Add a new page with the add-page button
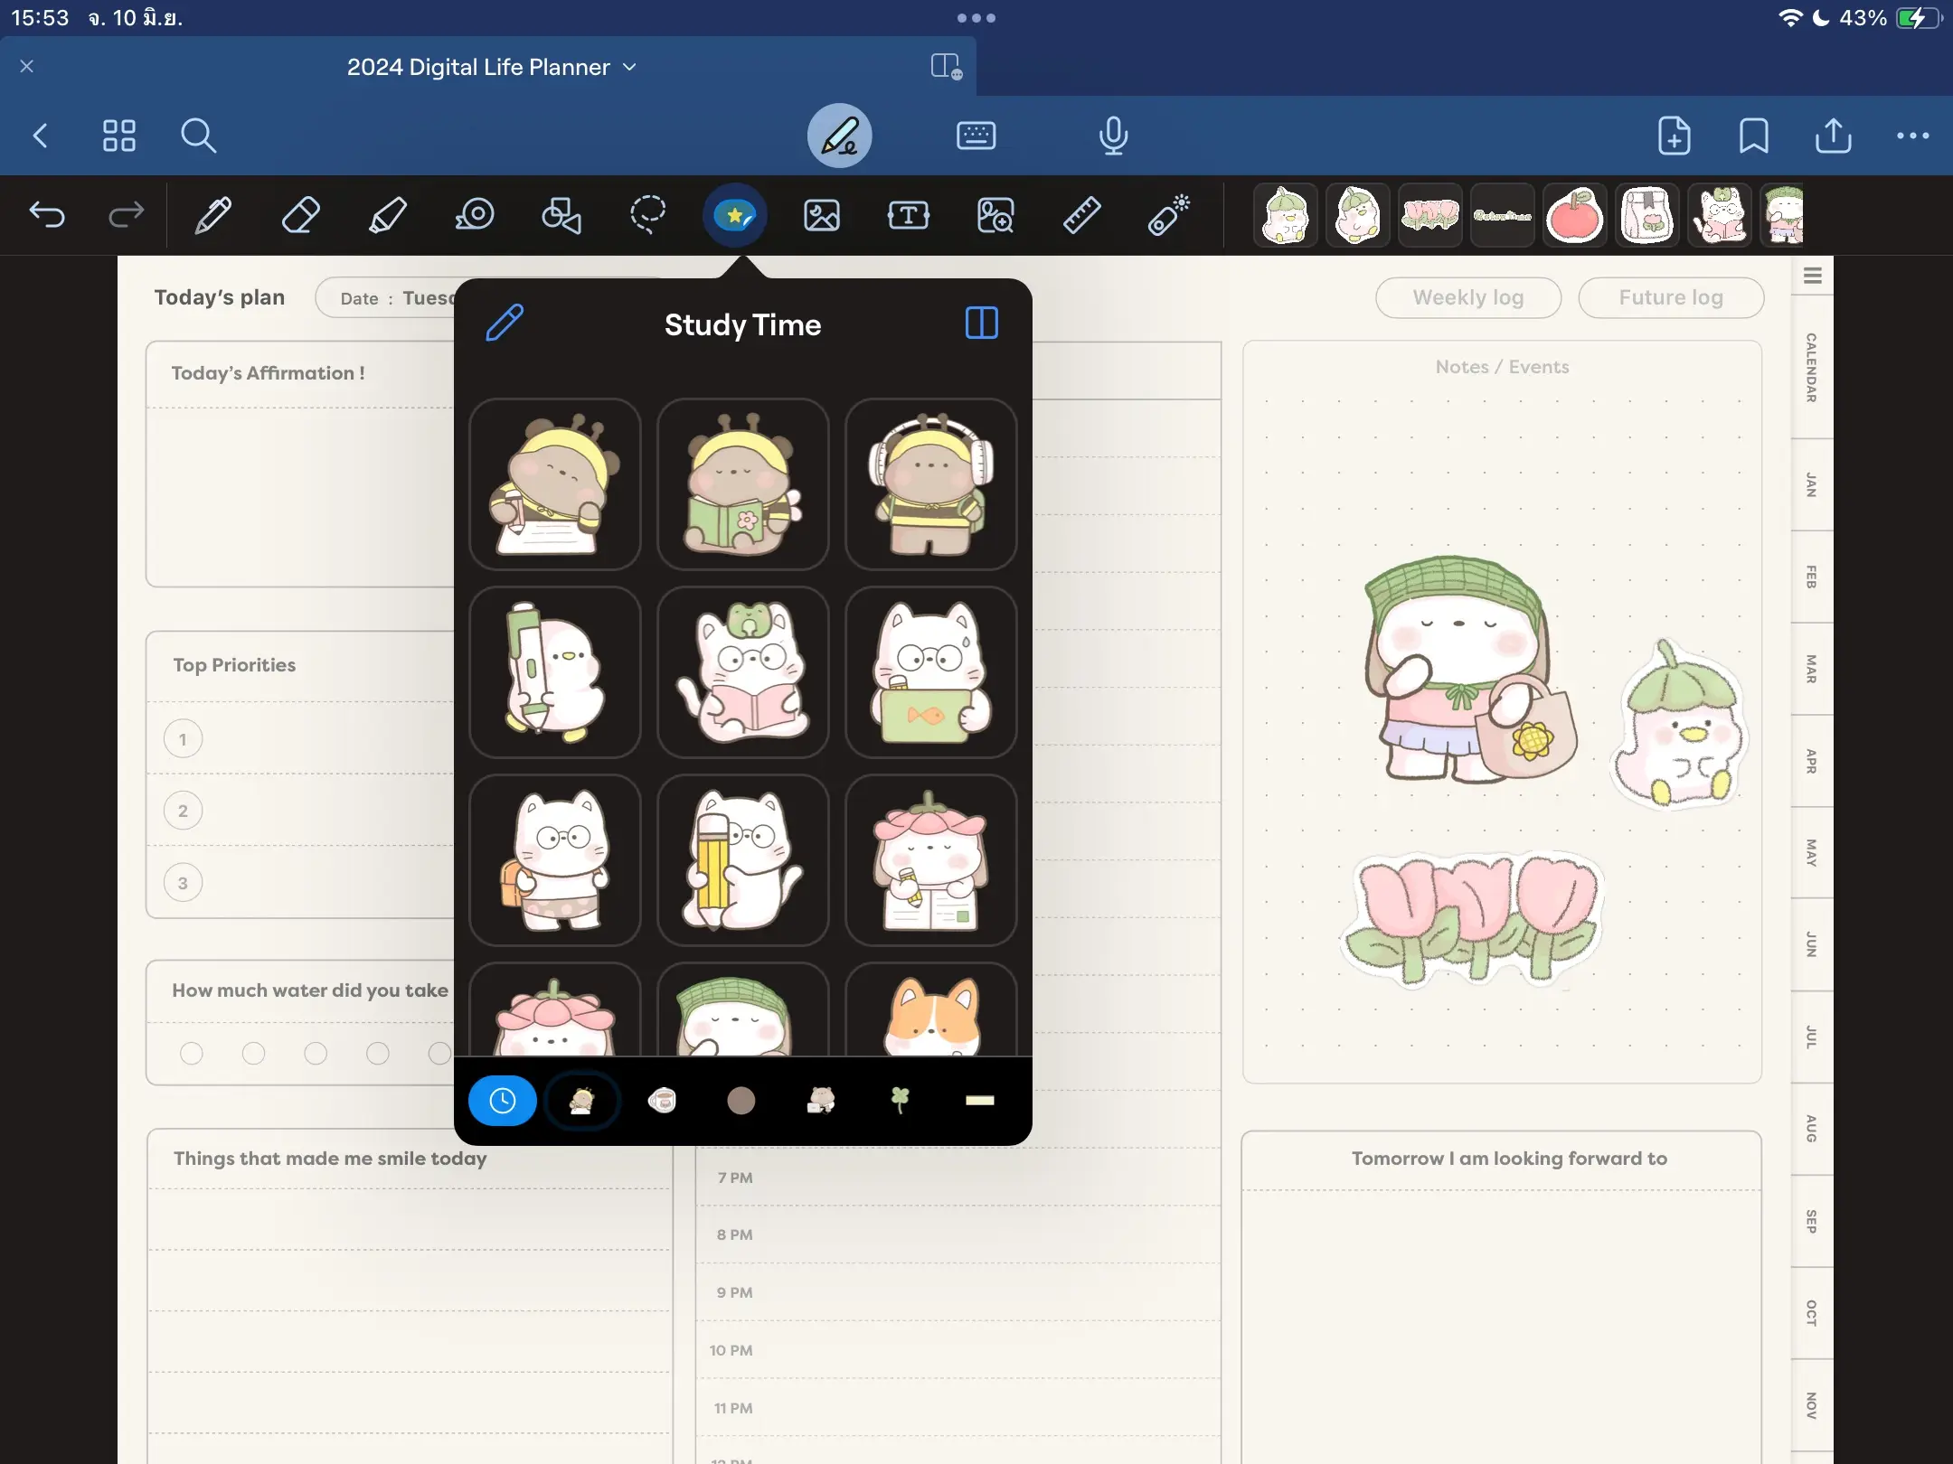This screenshot has height=1464, width=1953. pos(1674,136)
